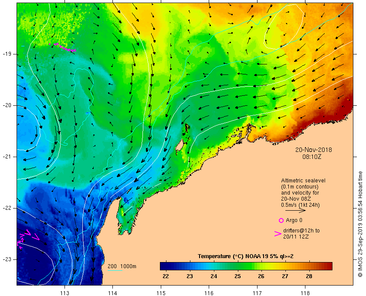Click the white island outline near 115.4 longitude
The height and width of the screenshot is (296, 366).
click(179, 146)
